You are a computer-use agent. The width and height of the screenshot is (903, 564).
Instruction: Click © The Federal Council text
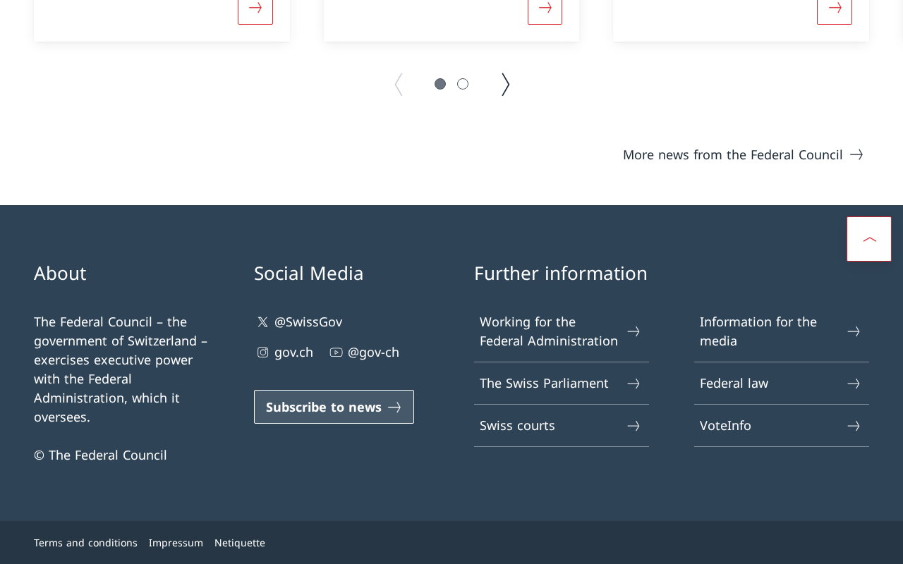(100, 455)
